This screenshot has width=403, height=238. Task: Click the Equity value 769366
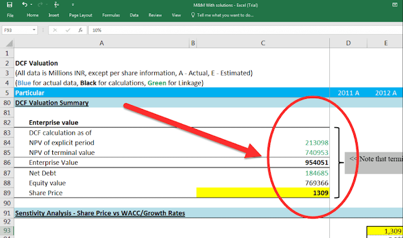(x=317, y=183)
